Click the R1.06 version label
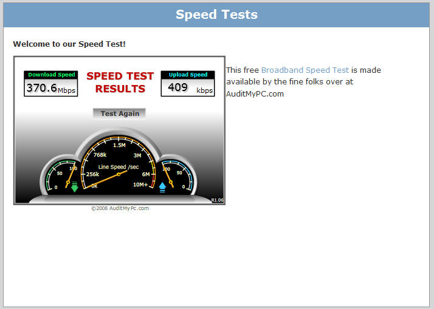434x309 pixels. click(217, 200)
